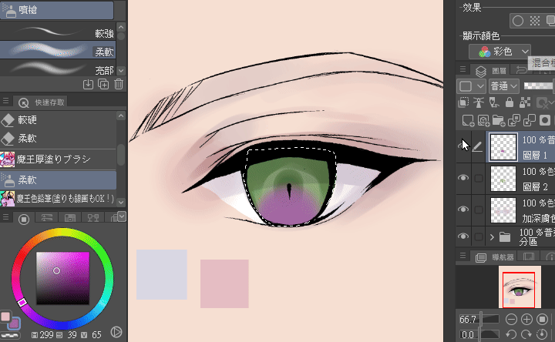This screenshot has width=555, height=342.
Task: Transfer to lower layer icon
Action: pos(514,121)
